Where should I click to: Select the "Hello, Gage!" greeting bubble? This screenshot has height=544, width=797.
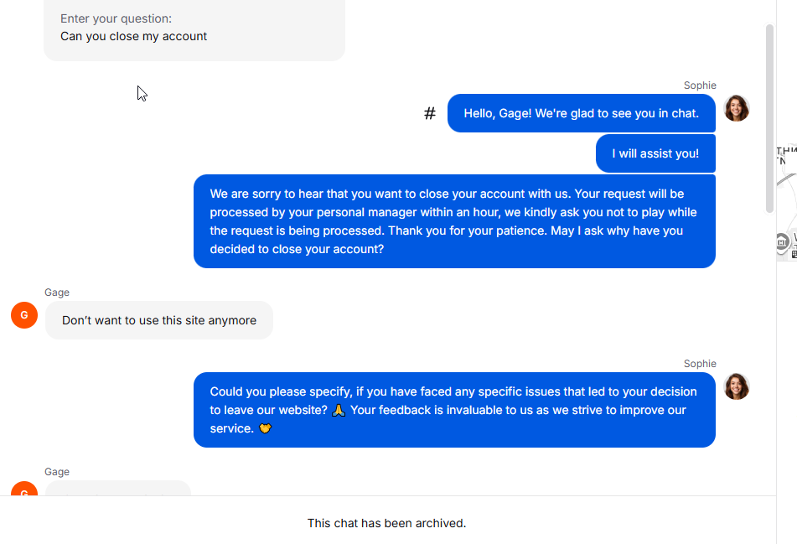[581, 113]
